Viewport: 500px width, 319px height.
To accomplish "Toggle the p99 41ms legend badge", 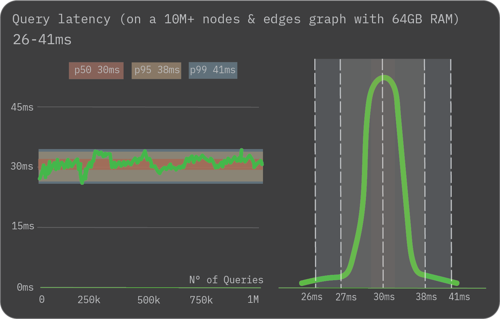I will tap(213, 70).
